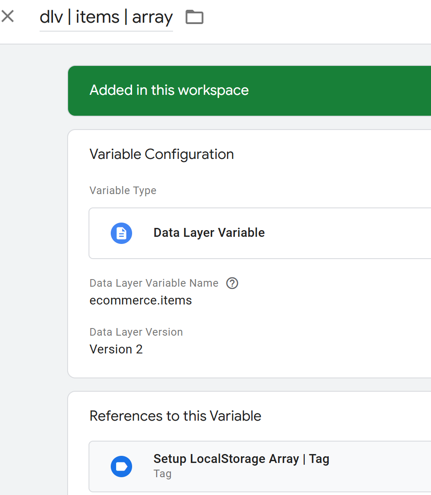Viewport: 431px width, 495px height.
Task: Open the 'Setup LocalStorage Array | Tag' reference
Action: [241, 459]
